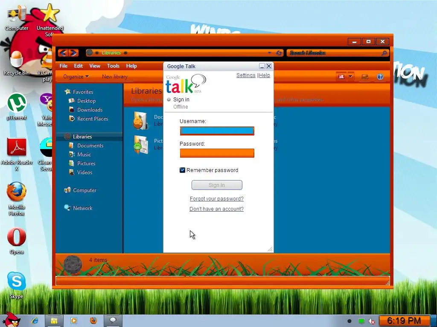This screenshot has width=437, height=327.
Task: Select Favorites in the navigation pane
Action: [83, 92]
